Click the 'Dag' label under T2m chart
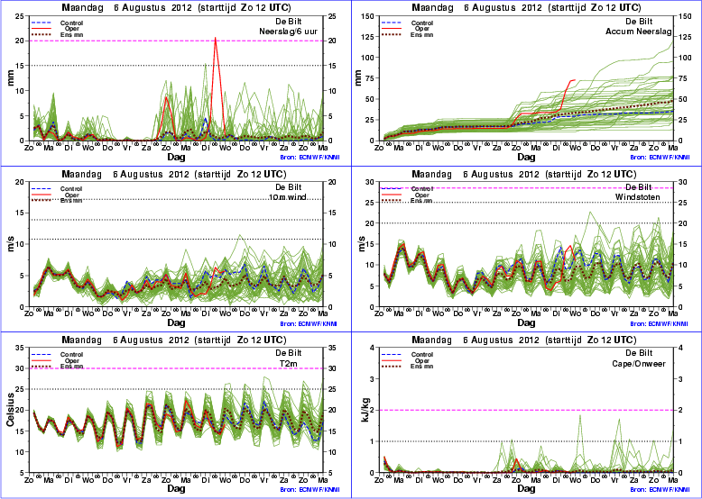 click(176, 489)
